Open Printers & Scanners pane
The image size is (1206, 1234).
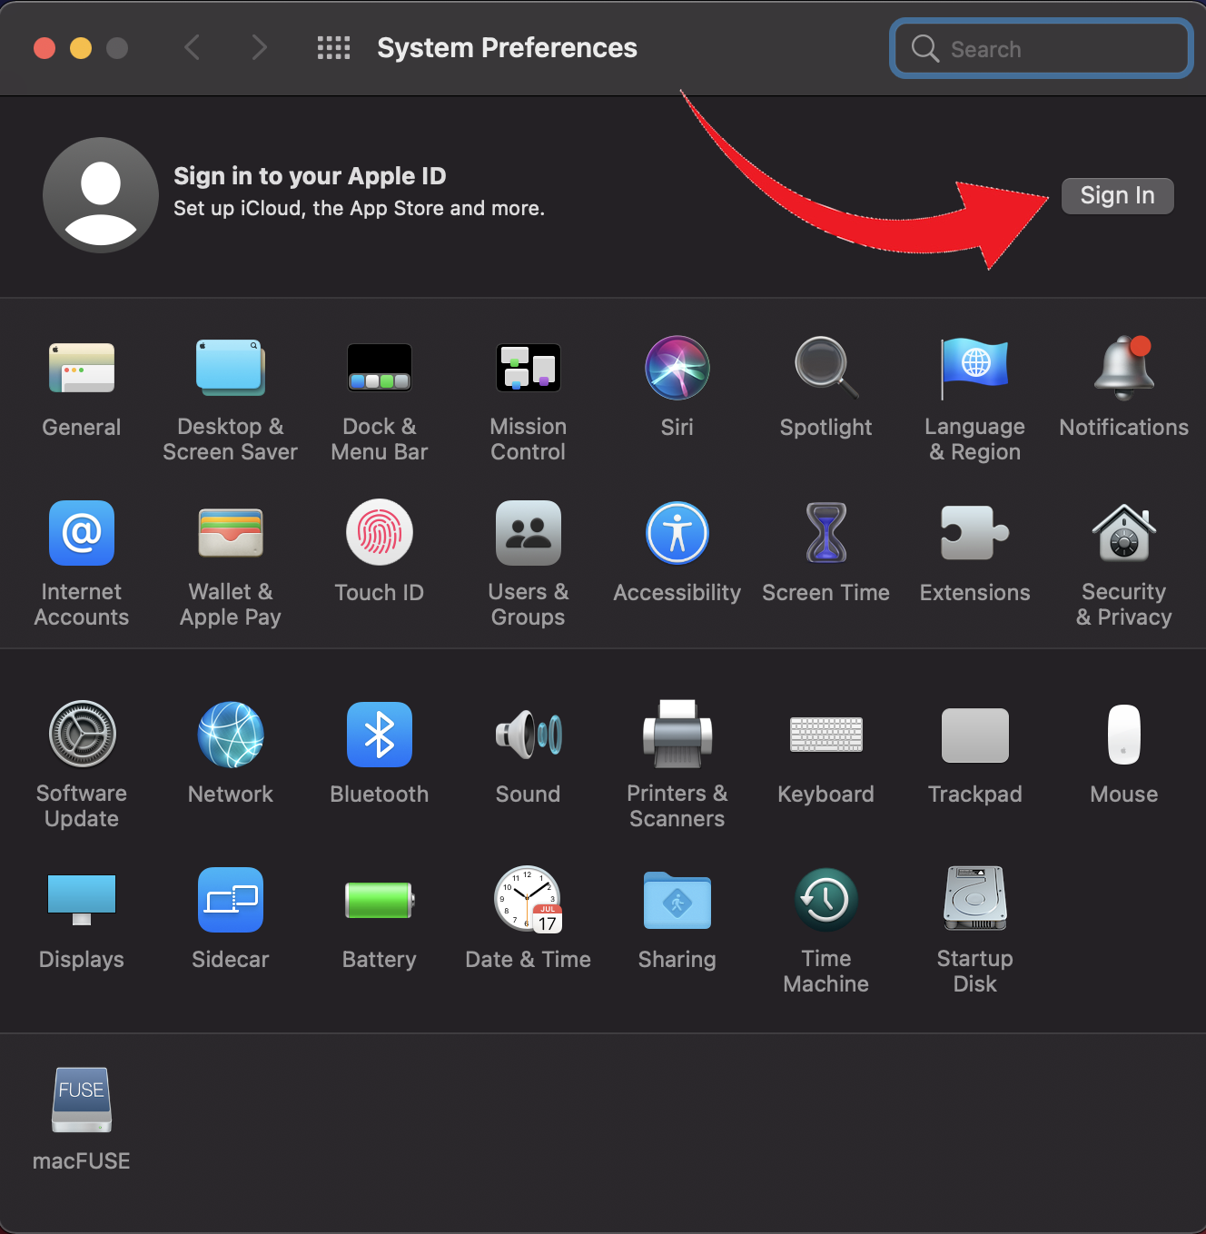click(677, 734)
